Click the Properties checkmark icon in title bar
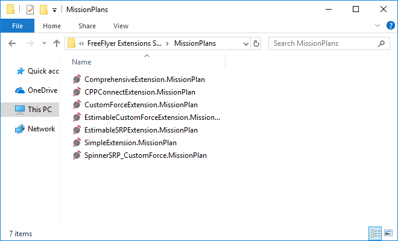 [x=30, y=10]
